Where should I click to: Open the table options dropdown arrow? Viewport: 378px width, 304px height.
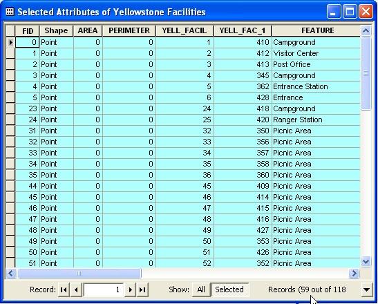point(366,289)
